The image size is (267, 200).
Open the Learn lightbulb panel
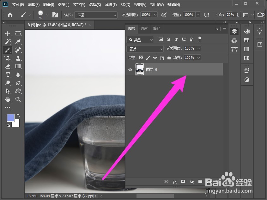click(x=259, y=31)
